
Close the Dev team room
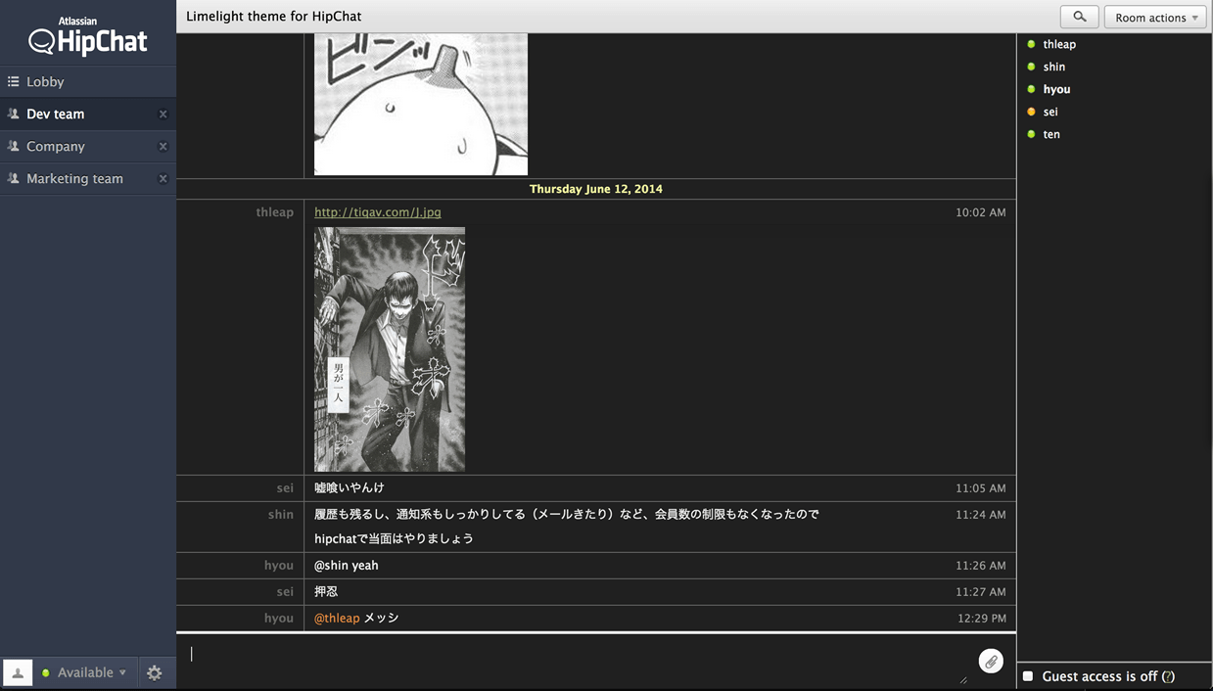pyautogui.click(x=163, y=113)
